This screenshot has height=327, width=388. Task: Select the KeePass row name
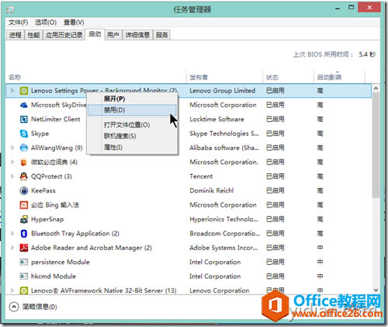(x=43, y=191)
